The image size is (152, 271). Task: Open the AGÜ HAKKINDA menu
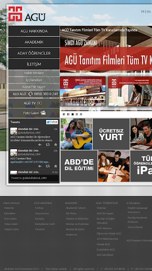[34, 31]
